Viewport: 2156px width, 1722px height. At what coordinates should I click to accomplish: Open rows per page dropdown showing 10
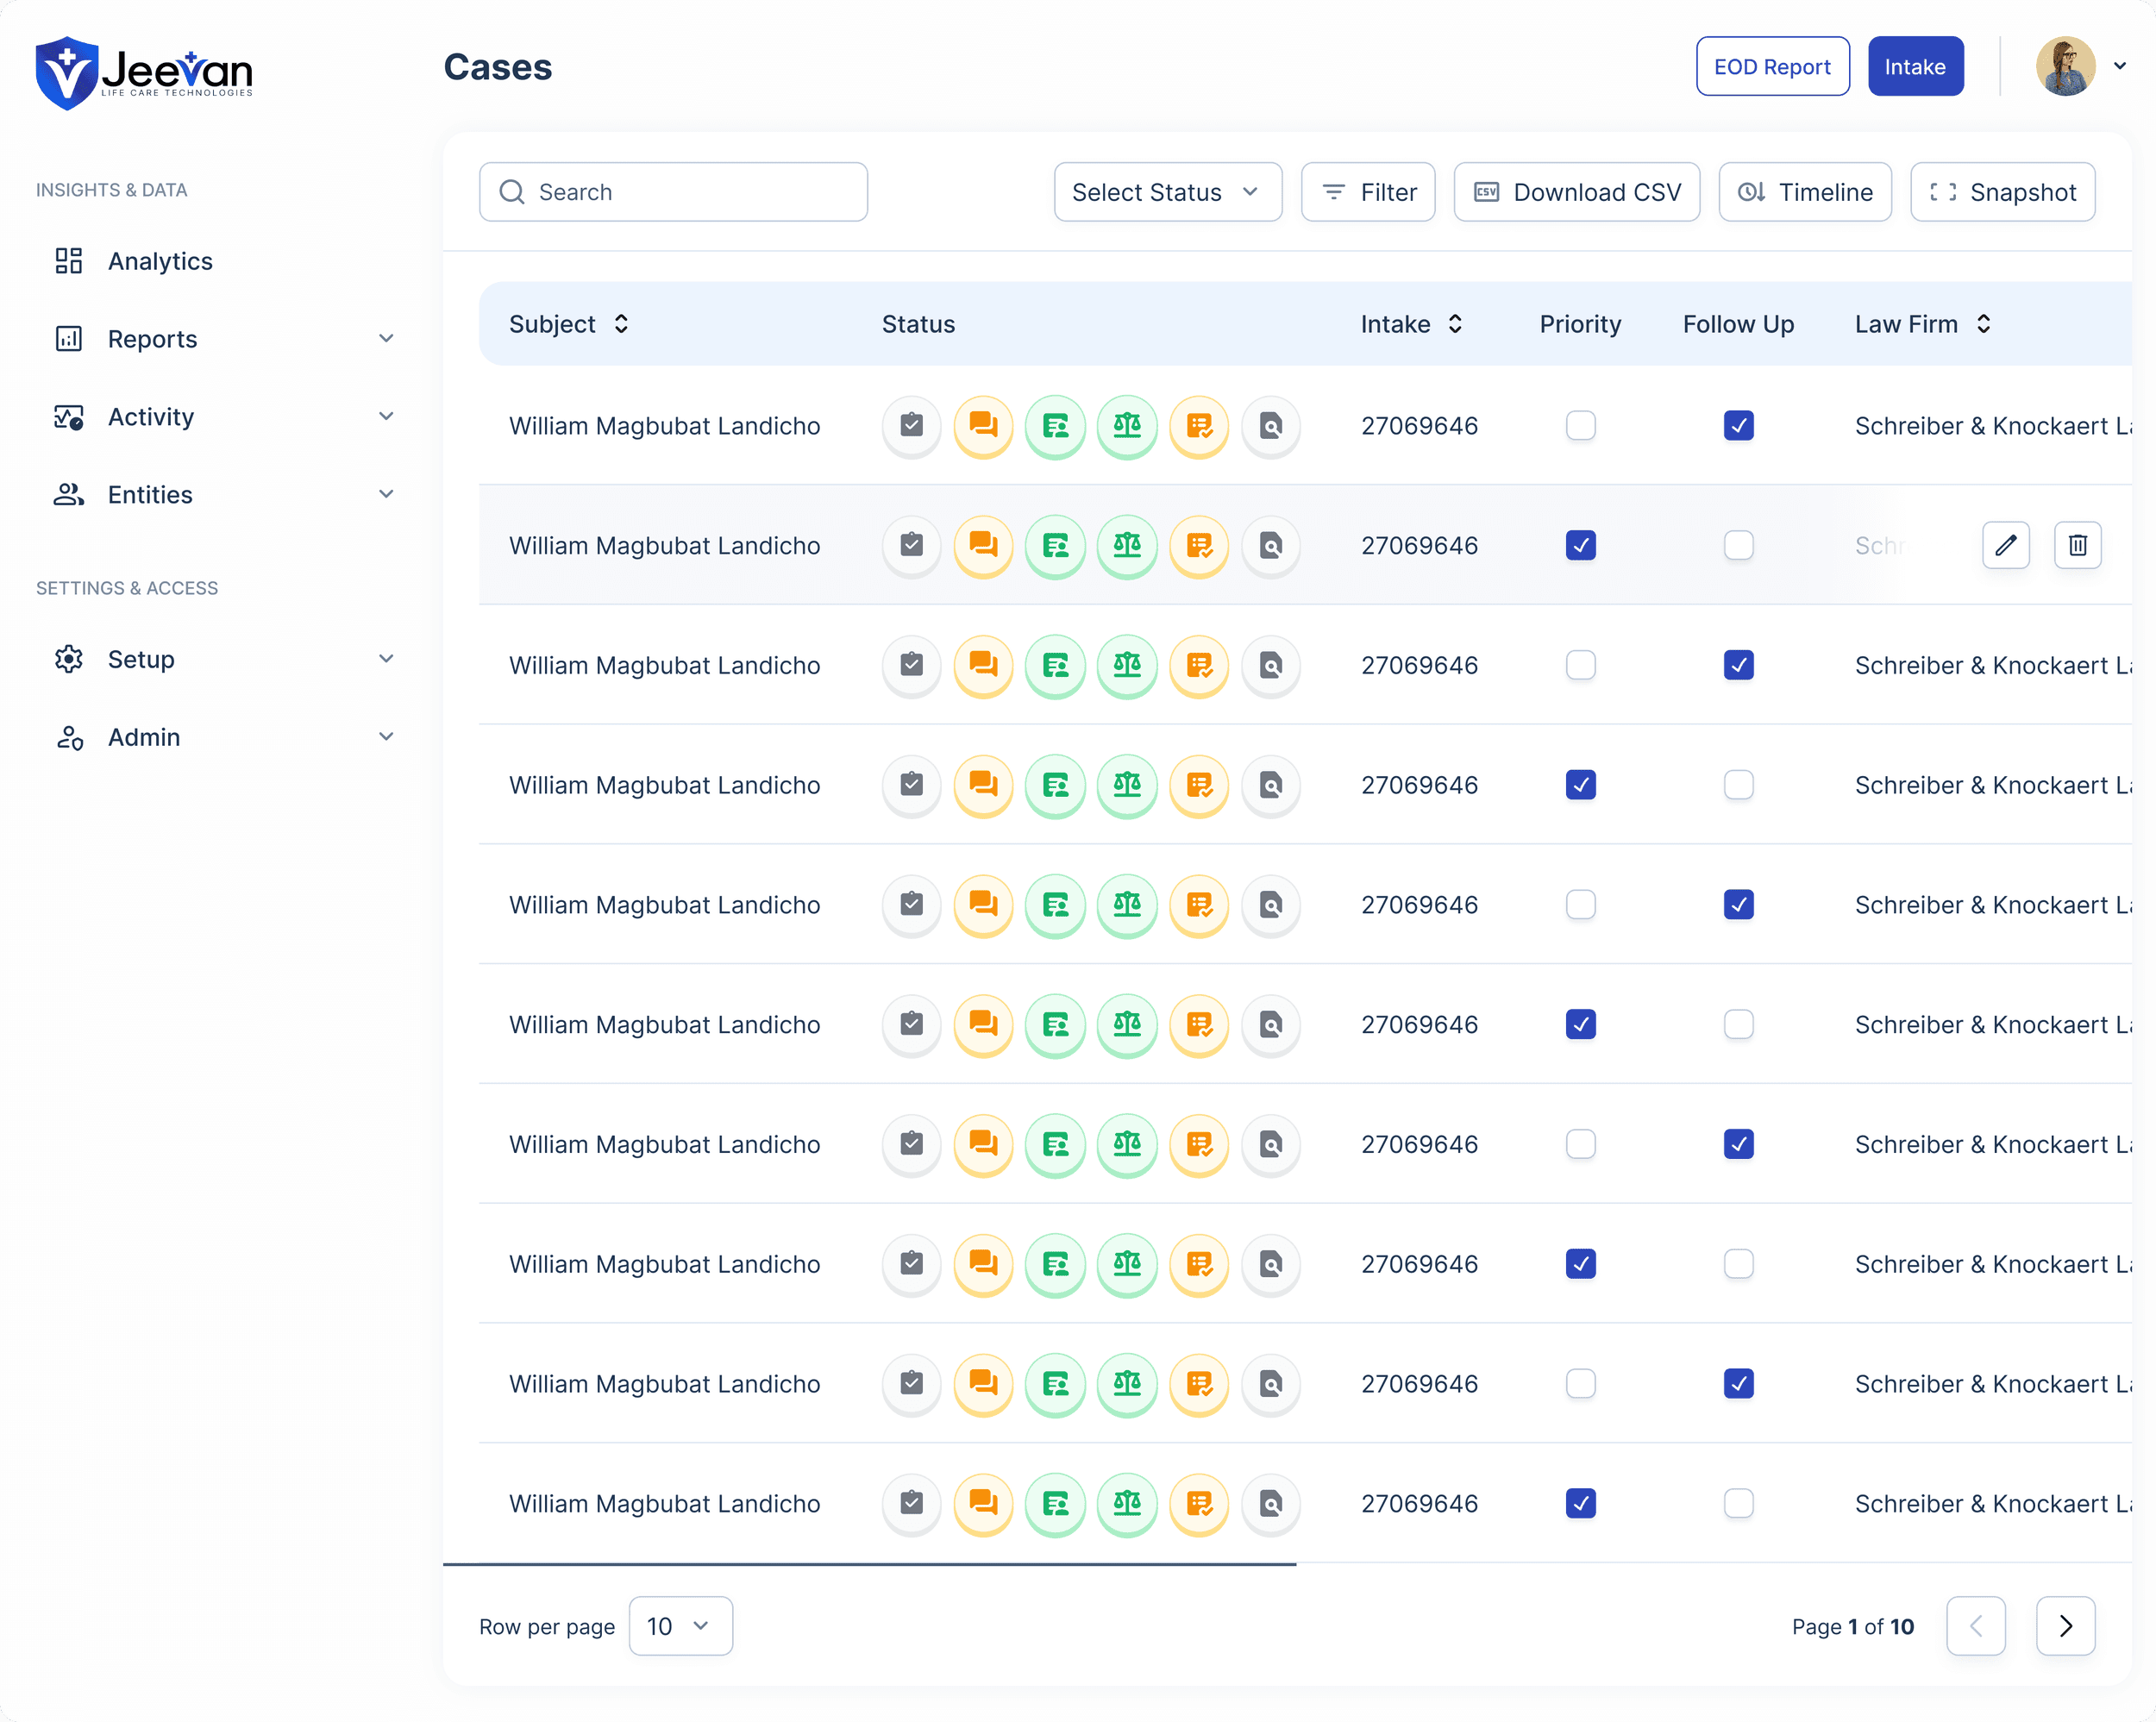[x=680, y=1626]
